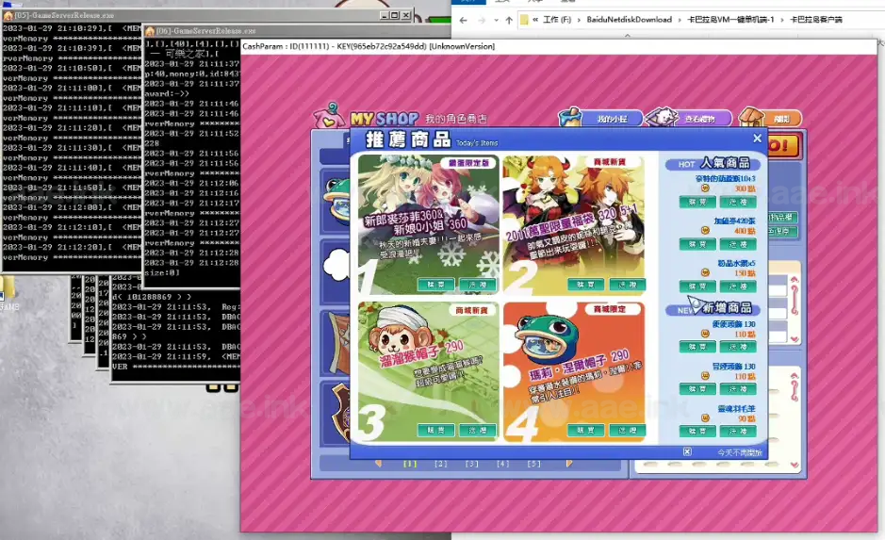Click the Explorer forward arrow

(x=482, y=19)
